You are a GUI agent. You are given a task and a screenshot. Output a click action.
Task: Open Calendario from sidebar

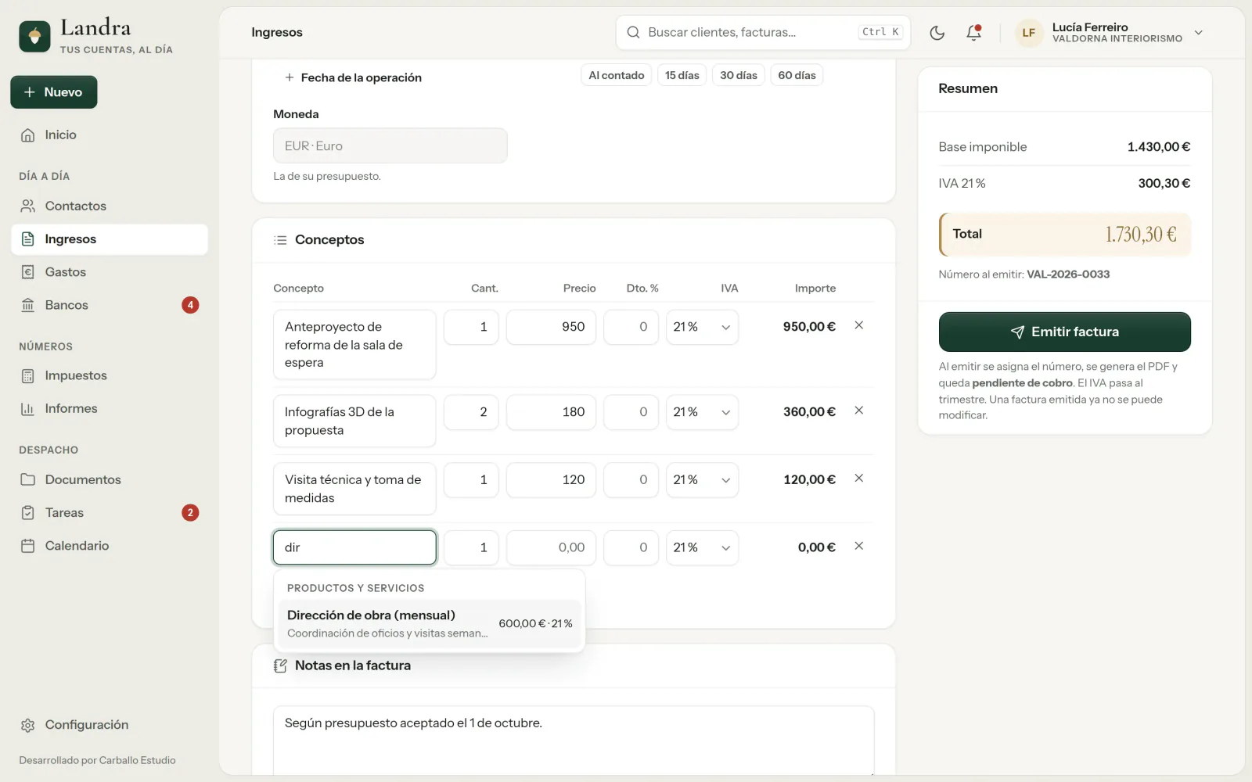click(110, 546)
